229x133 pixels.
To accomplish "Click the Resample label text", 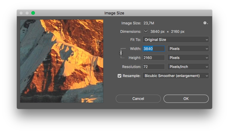I will tap(132, 76).
